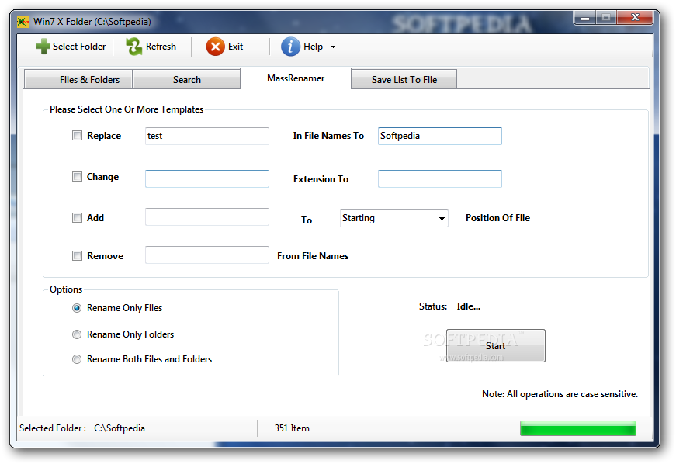Click the blue info Help icon
This screenshot has width=676, height=464.
(x=290, y=47)
